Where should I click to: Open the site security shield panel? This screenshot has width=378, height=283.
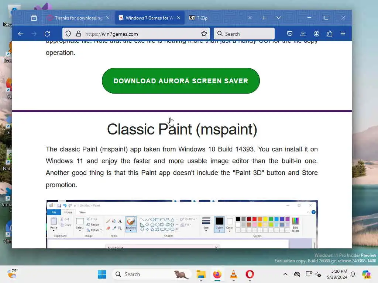[68, 34]
